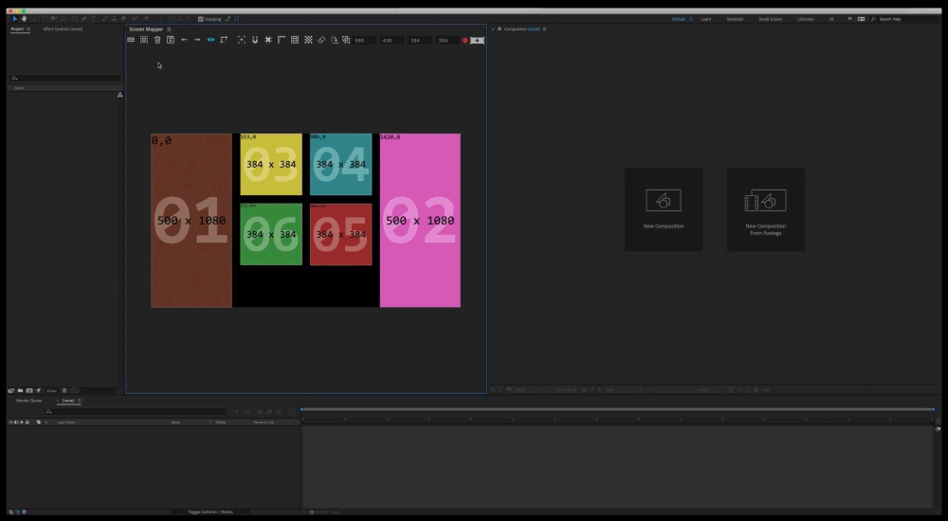
Task: Click the left arrow icon in Screen Mapper
Action: (x=184, y=40)
